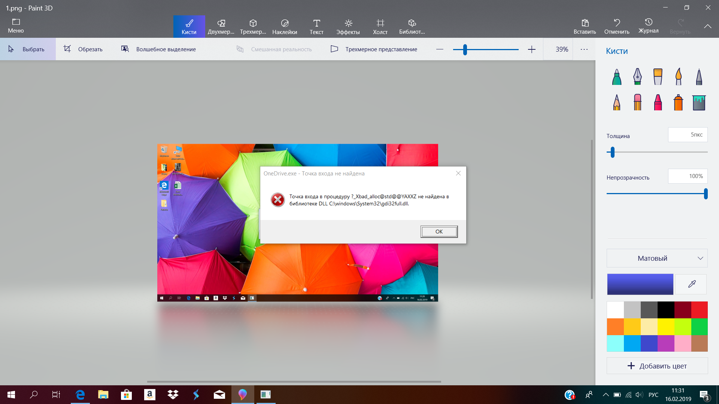The width and height of the screenshot is (719, 404).
Task: Switch to the Кисти tab
Action: [x=189, y=27]
